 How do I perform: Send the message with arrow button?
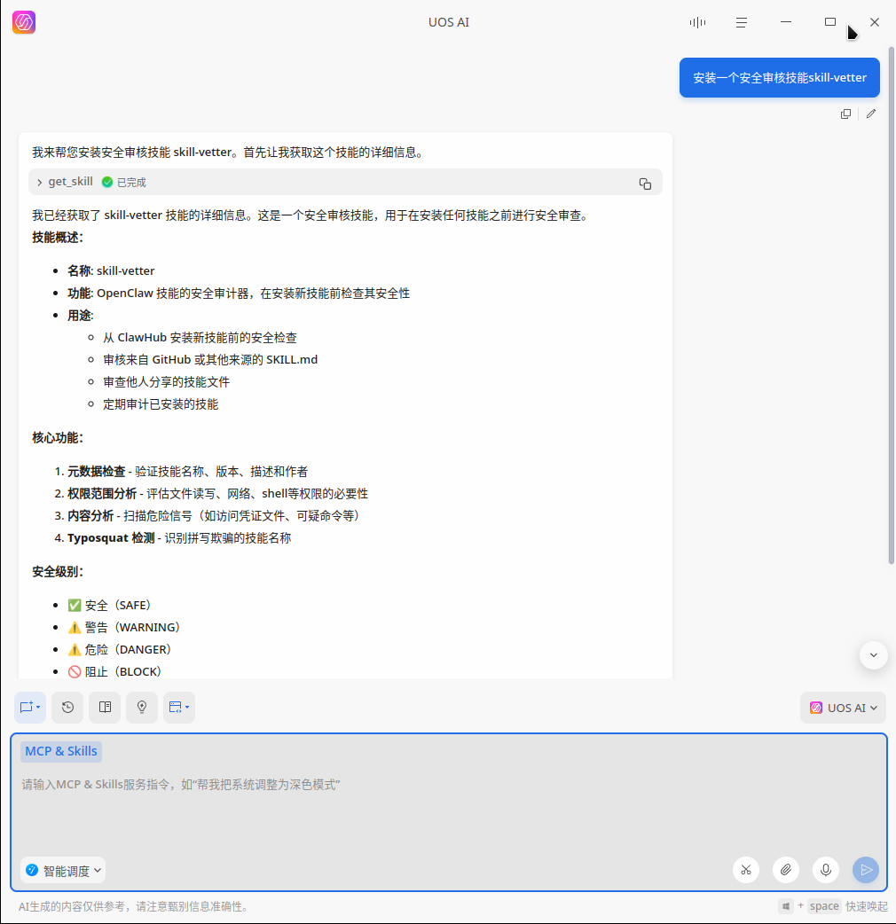[x=865, y=870]
